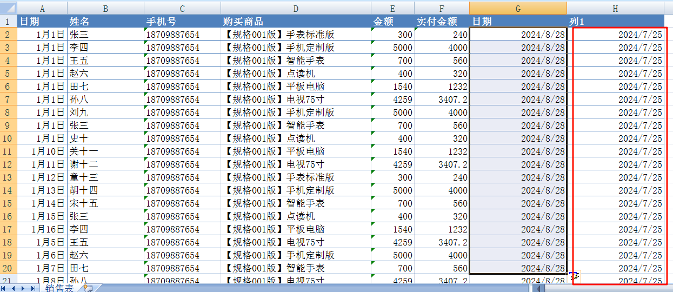Click the horizontal scrollbar left arrow
The width and height of the screenshot is (673, 292).
point(537,288)
